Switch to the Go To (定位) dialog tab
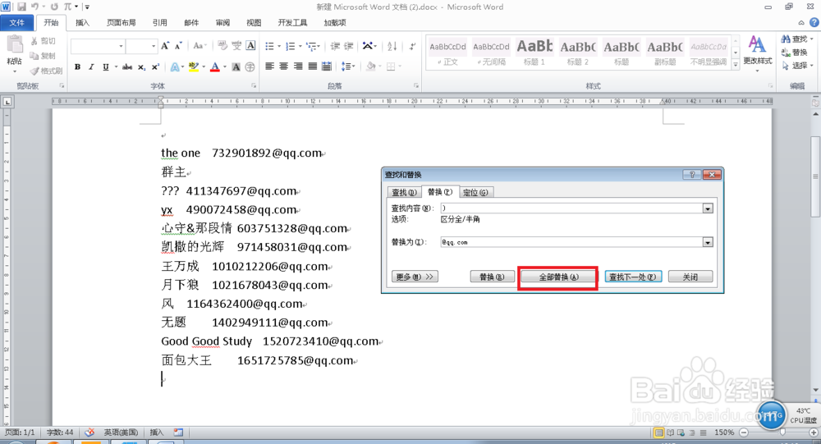821x444 pixels. (x=475, y=192)
